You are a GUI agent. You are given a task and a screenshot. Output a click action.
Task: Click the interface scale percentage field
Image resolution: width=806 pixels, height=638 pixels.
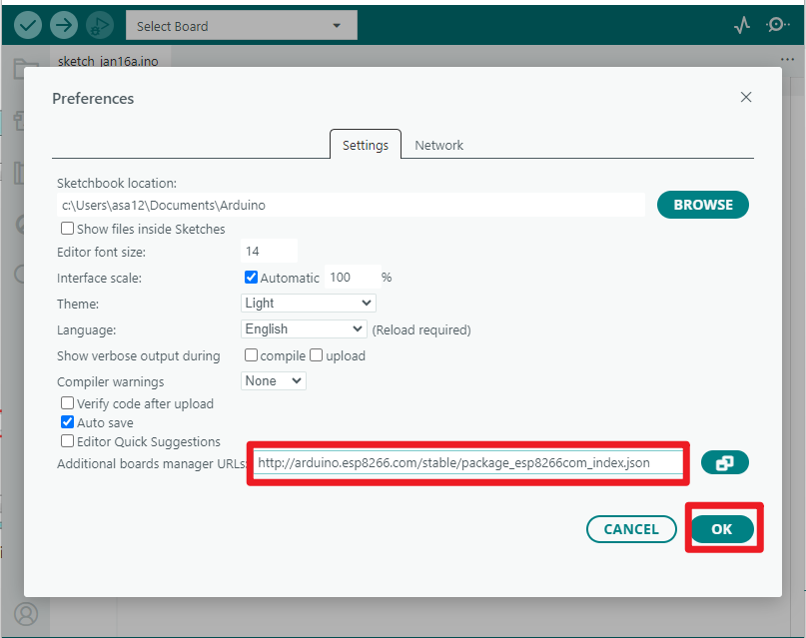coord(353,278)
